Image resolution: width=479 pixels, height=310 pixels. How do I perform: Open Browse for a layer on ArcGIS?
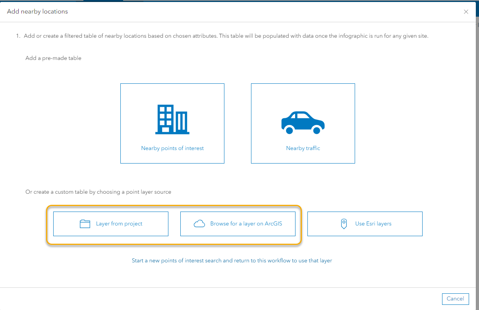[238, 223]
